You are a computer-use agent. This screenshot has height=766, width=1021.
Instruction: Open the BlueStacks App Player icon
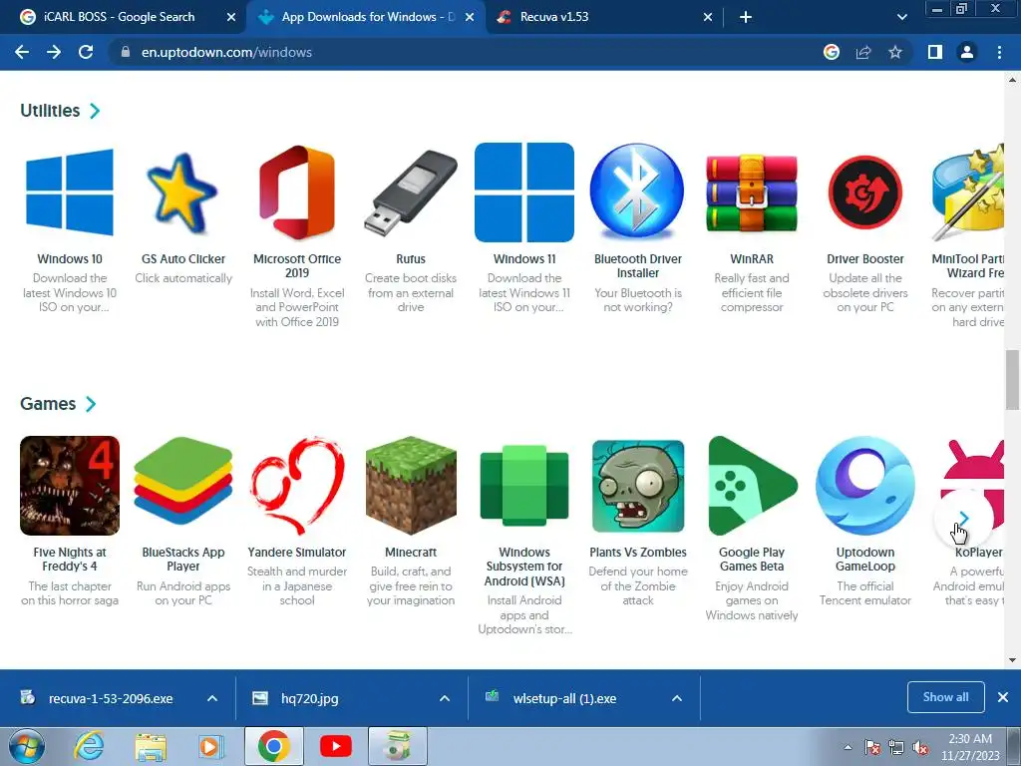183,482
